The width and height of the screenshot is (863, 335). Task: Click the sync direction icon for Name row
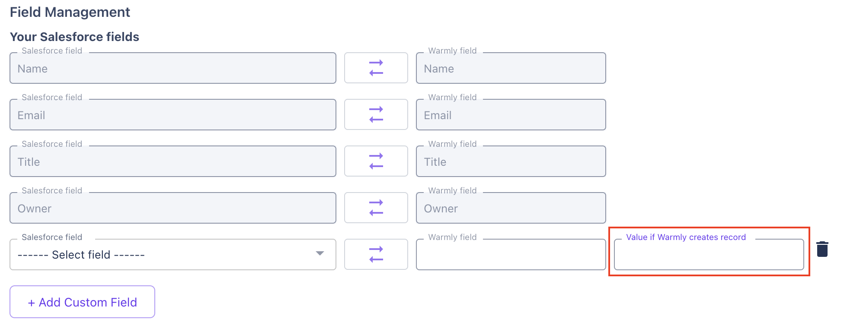pos(376,68)
